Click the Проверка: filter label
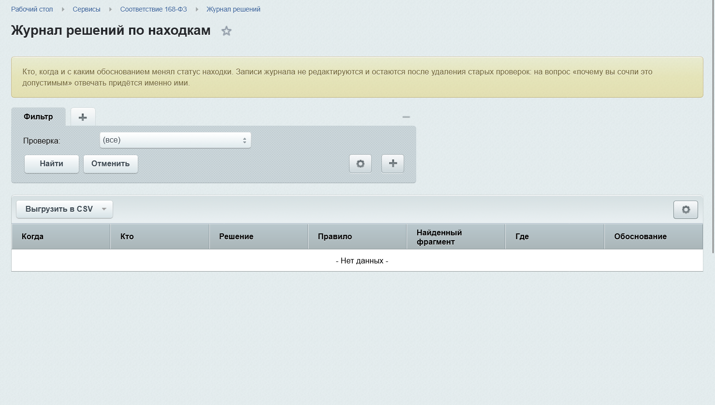715x405 pixels. 42,141
